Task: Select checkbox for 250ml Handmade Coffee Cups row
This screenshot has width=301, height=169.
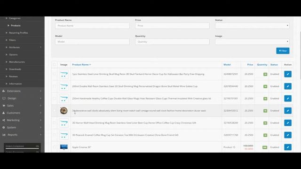Action: [x=55, y=98]
